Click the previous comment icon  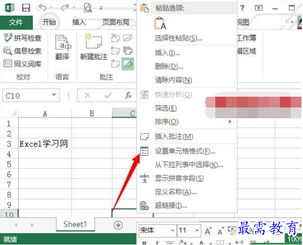(116, 51)
